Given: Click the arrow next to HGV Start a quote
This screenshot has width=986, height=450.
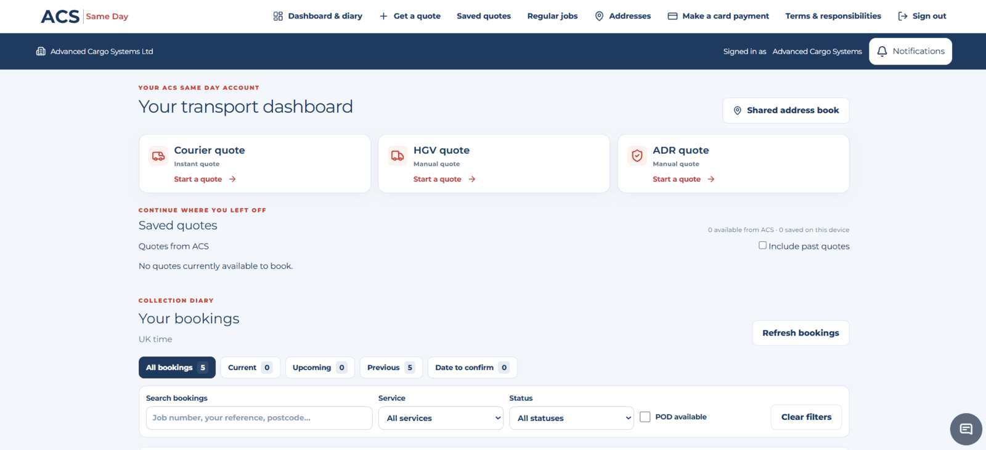Looking at the screenshot, I should point(472,179).
